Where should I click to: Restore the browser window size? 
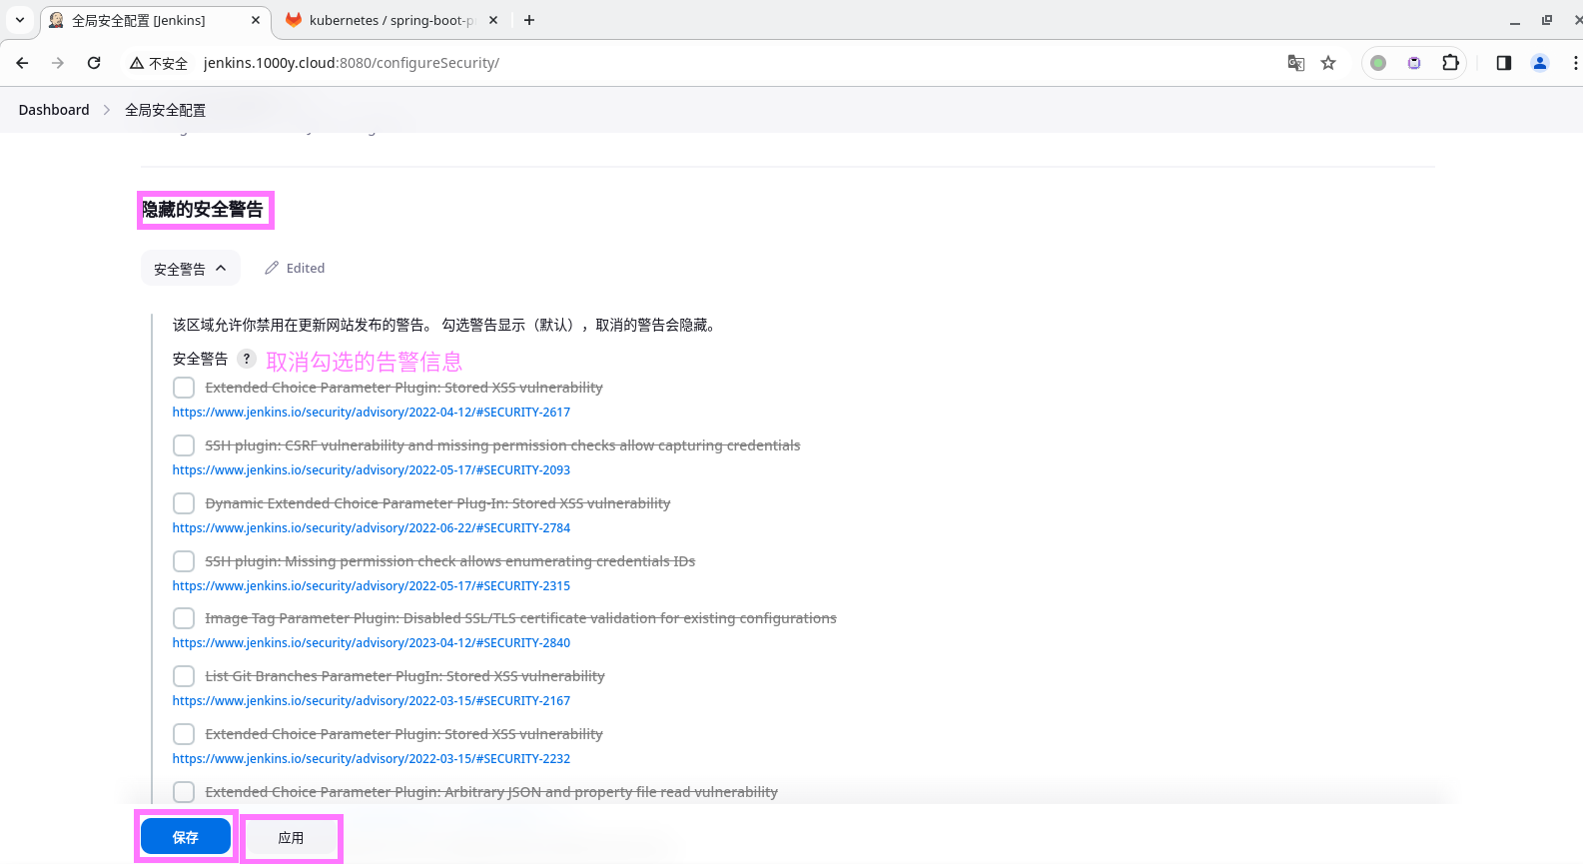[1547, 20]
